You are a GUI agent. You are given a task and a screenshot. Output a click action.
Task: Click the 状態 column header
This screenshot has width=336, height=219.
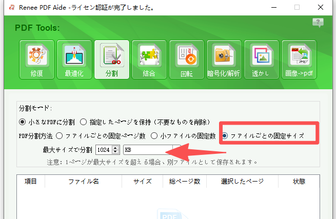299,182
